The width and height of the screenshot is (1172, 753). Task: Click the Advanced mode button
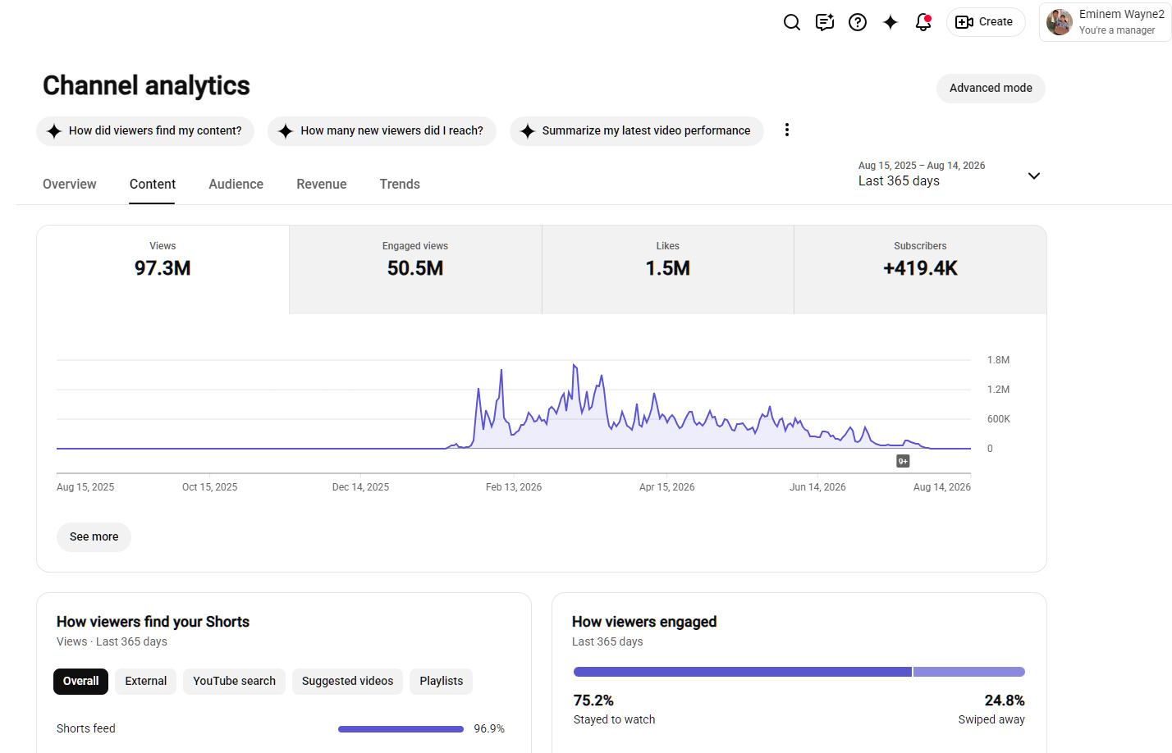coord(991,88)
